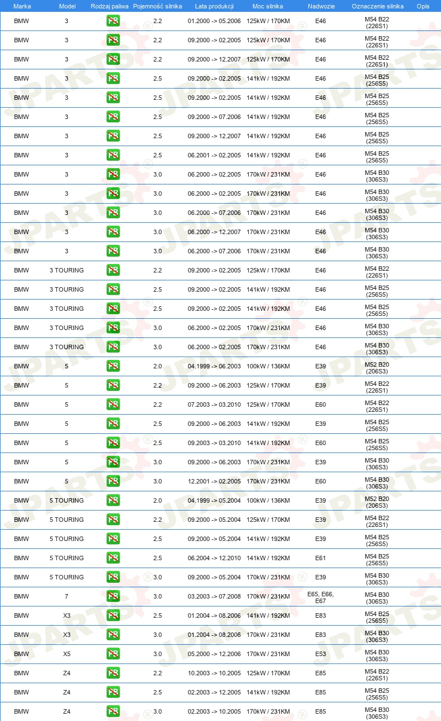Click the '02.2003 -> 12.2005' date cell
Image resolution: width=441 pixels, height=721 pixels.
214,693
